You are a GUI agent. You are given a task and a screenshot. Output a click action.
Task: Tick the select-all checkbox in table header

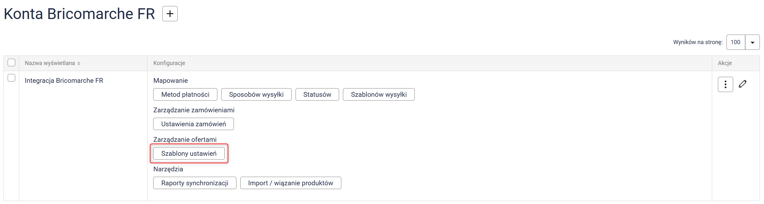(11, 63)
